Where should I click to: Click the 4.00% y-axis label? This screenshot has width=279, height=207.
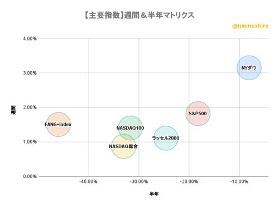click(x=30, y=38)
